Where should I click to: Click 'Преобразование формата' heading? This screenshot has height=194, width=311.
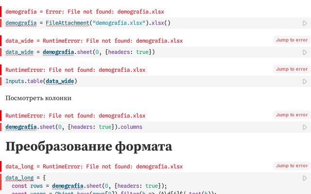[x=88, y=146]
